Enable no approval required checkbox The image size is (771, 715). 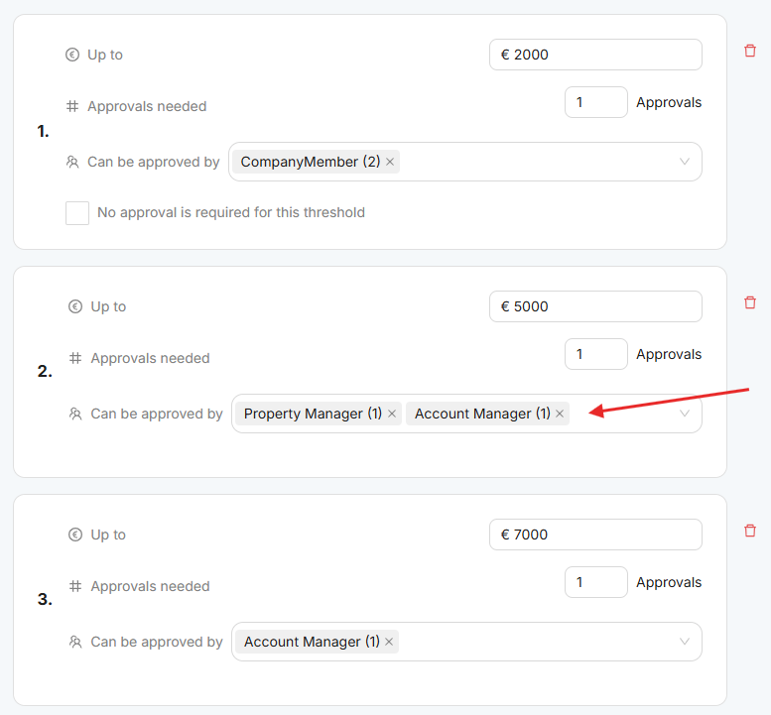click(77, 212)
